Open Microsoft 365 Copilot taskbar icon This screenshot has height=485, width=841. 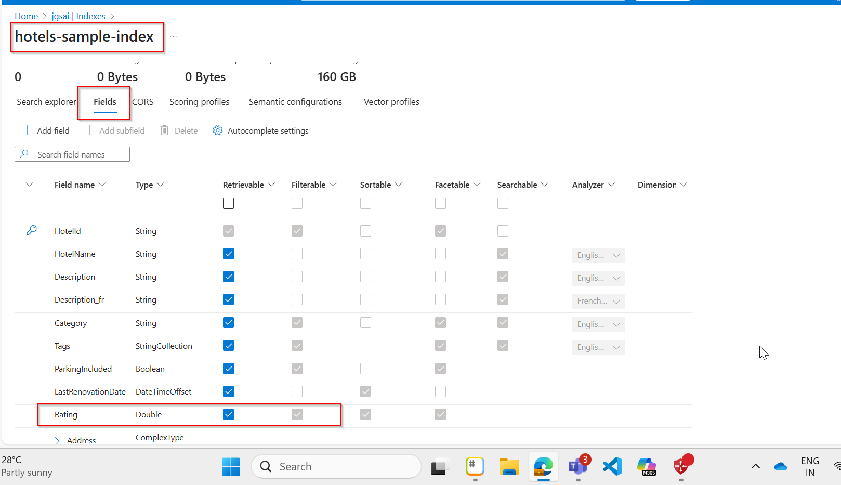point(647,466)
